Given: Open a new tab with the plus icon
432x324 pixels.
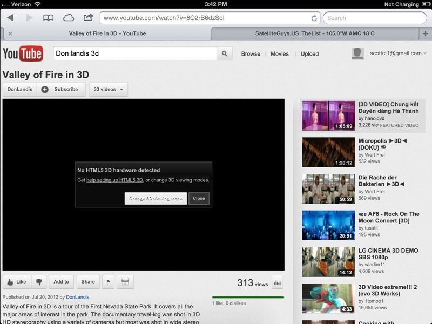Looking at the screenshot, I should click(426, 33).
